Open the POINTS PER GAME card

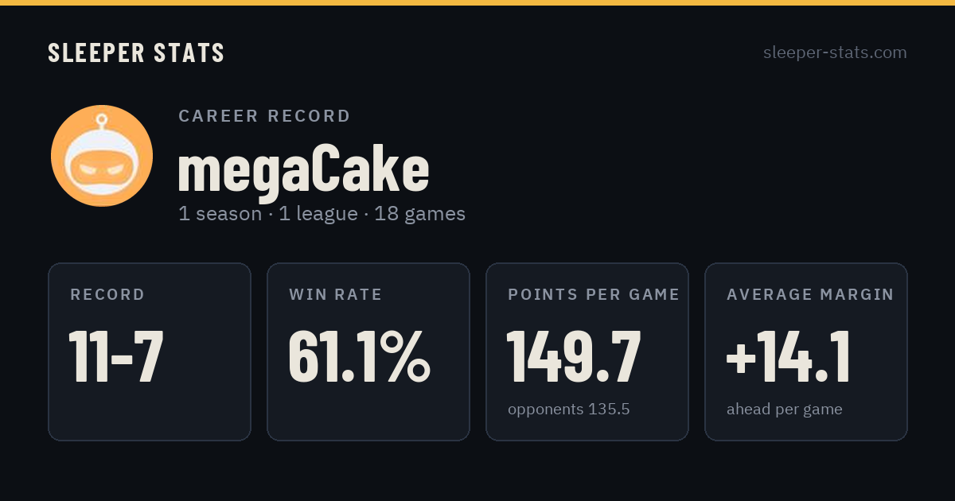tap(587, 351)
